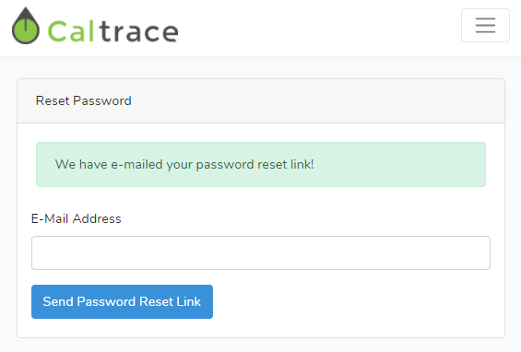Click the Reset Password card header
521x352 pixels.
[x=261, y=101]
